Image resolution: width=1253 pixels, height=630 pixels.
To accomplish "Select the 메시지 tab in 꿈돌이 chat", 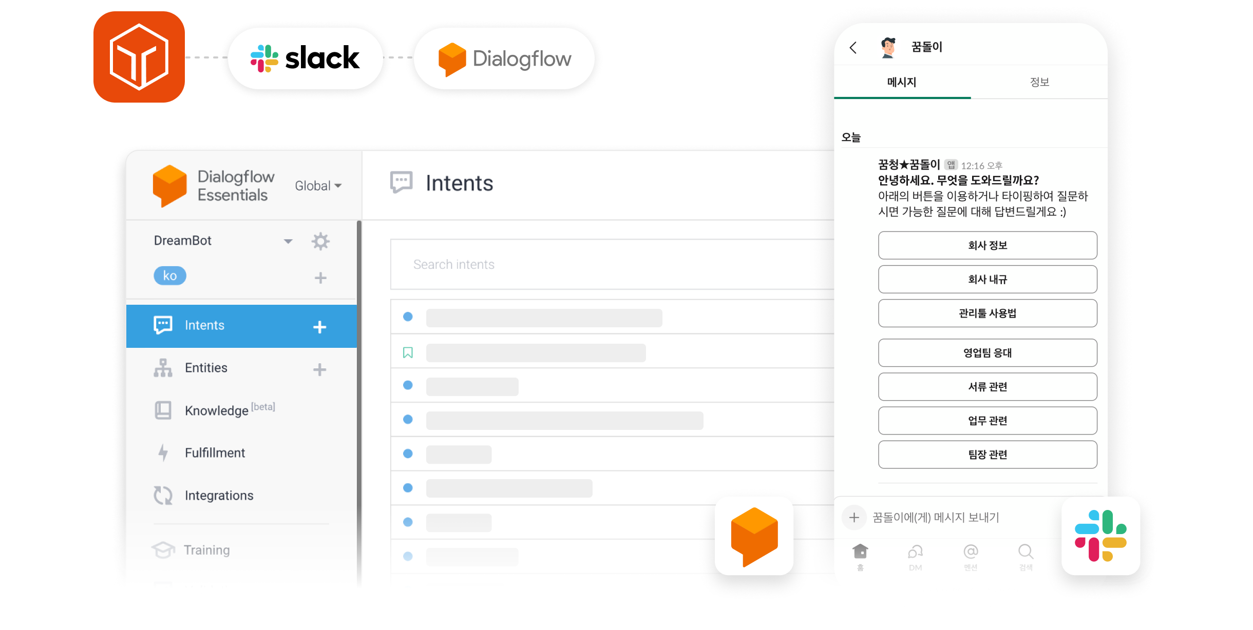I will click(x=902, y=82).
